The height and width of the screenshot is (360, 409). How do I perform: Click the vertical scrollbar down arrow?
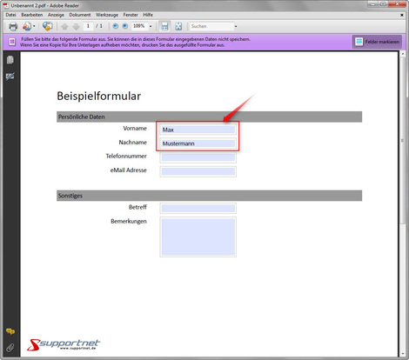click(x=403, y=354)
